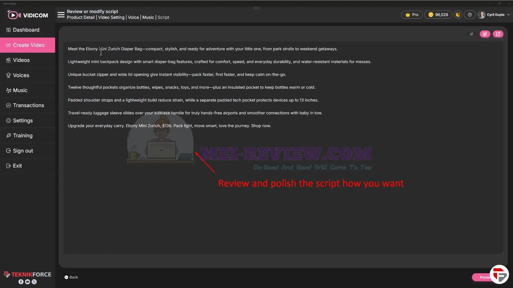Screen dimensions: 513x288
Task: Open the hamburger menu icon
Action: point(61,15)
